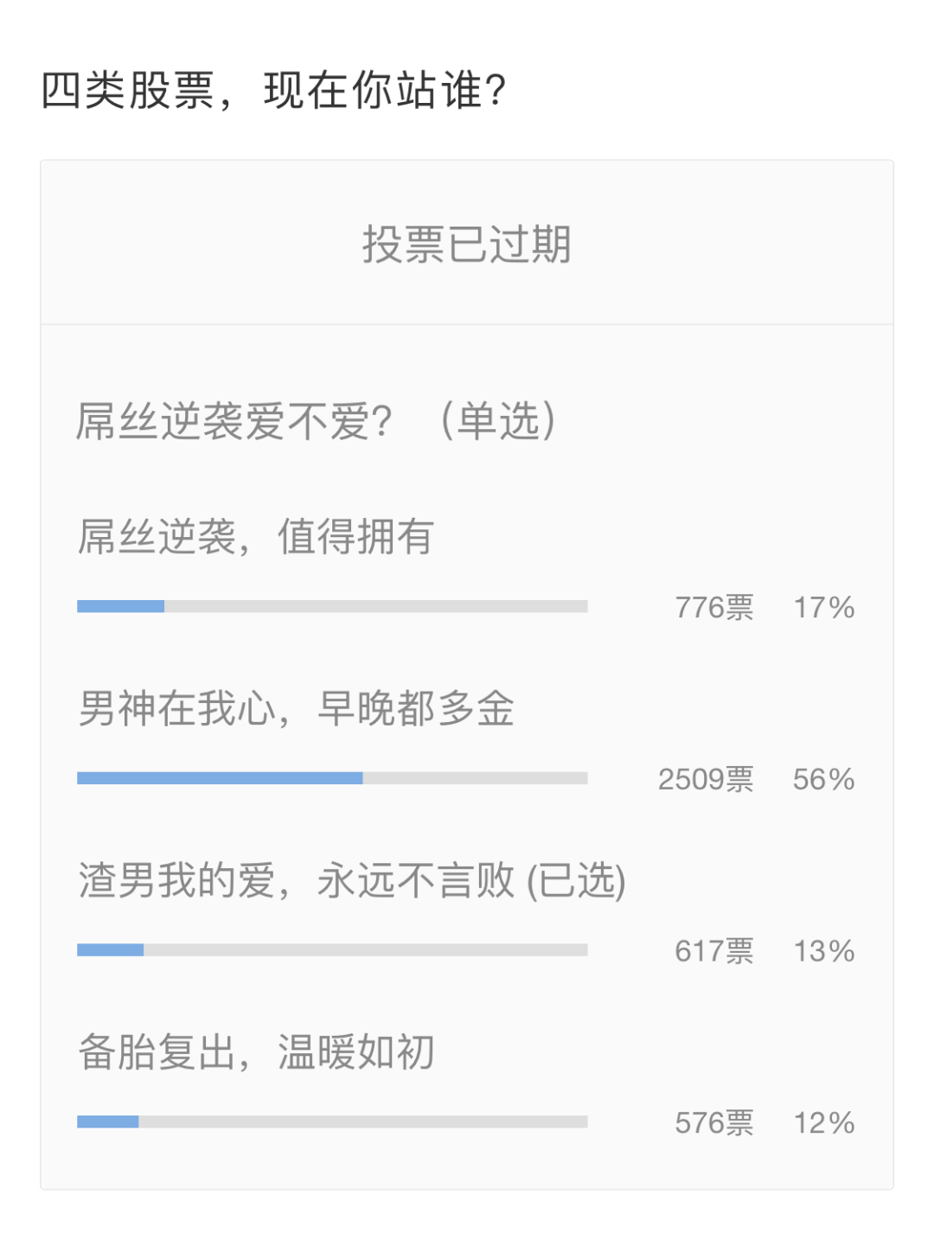Click the 2509票 vote count
The image size is (934, 1240).
point(705,779)
